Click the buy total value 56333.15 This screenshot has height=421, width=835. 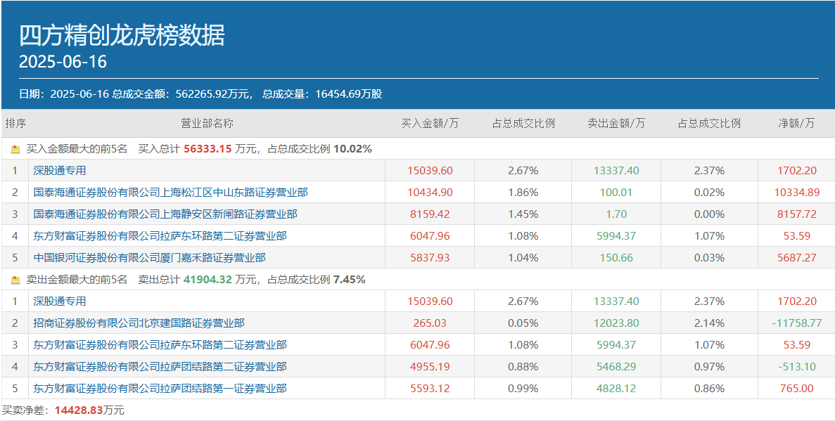coord(208,149)
